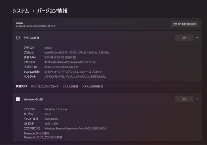
Task: Click the システム breadcrumb link
Action: tap(21, 11)
